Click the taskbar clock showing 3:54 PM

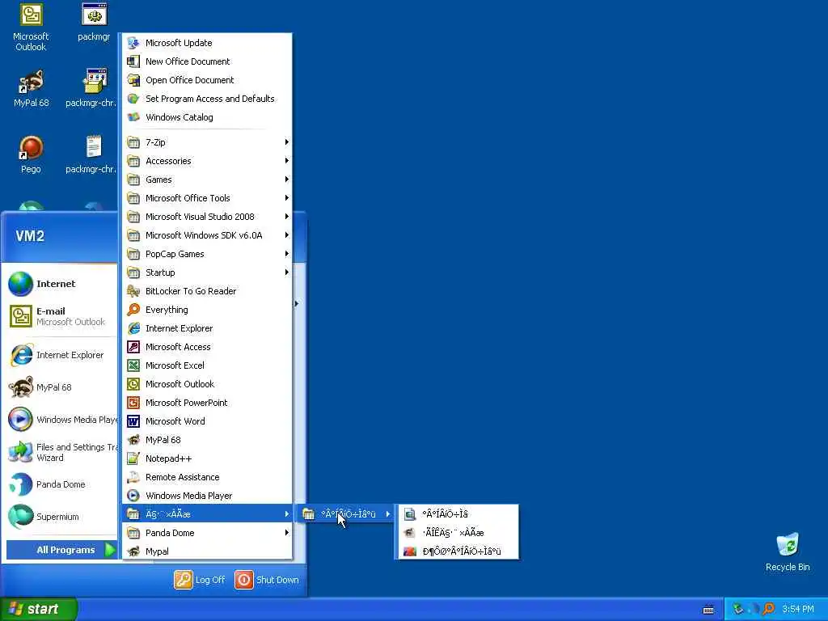[x=798, y=609]
